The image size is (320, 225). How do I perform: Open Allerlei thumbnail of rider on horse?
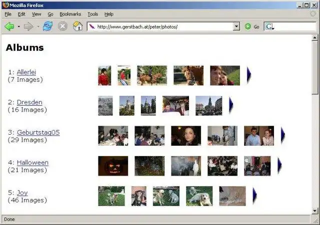(x=152, y=75)
